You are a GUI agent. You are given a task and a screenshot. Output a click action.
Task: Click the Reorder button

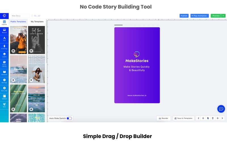point(163,118)
